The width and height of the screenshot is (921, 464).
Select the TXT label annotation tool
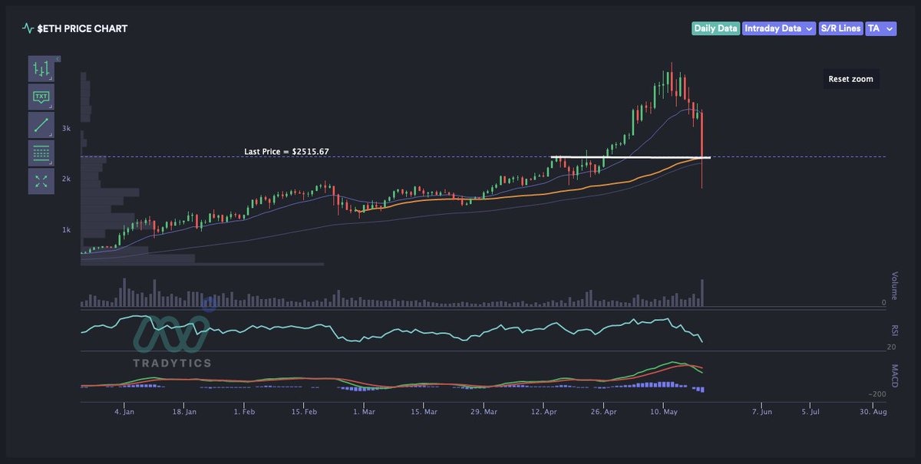point(41,97)
